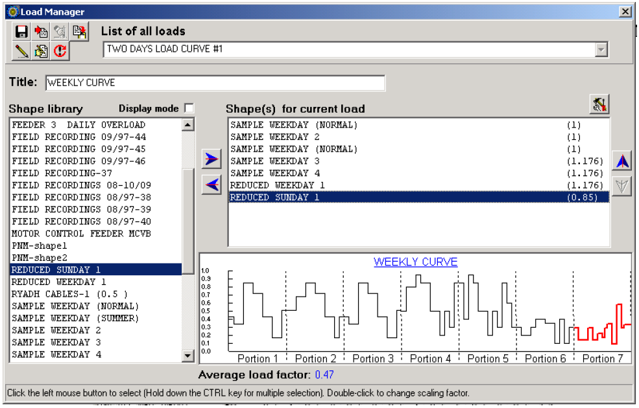This screenshot has width=639, height=408.
Task: Select first SAMPLE WEEKDAY (NORMAL) in current load
Action: (419, 125)
